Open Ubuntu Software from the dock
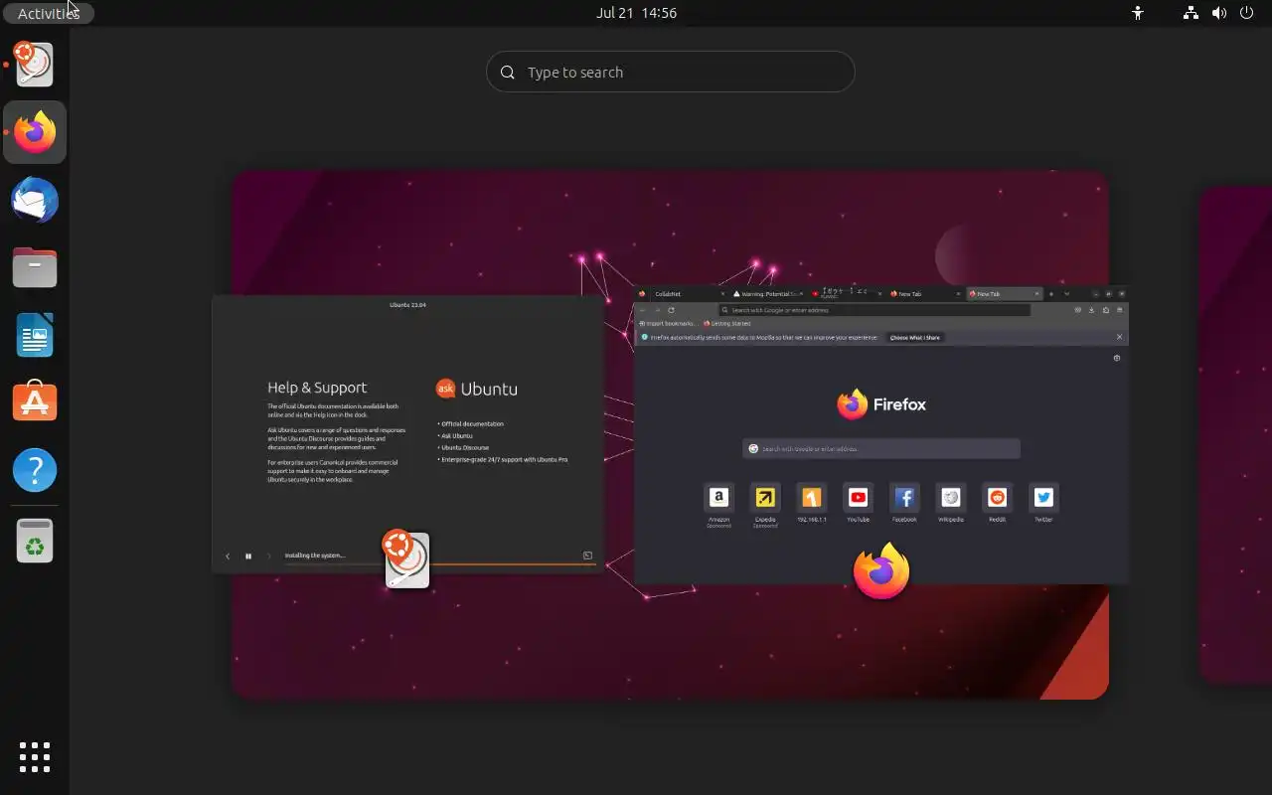The image size is (1272, 795). point(35,402)
